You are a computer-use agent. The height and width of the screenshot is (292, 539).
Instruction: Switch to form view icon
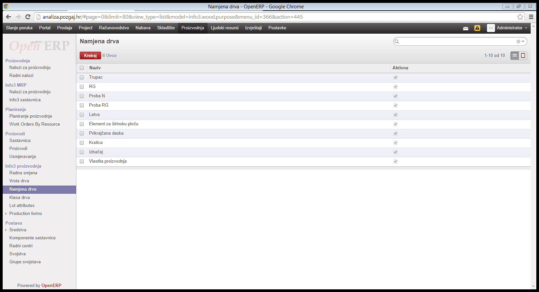[x=523, y=56]
